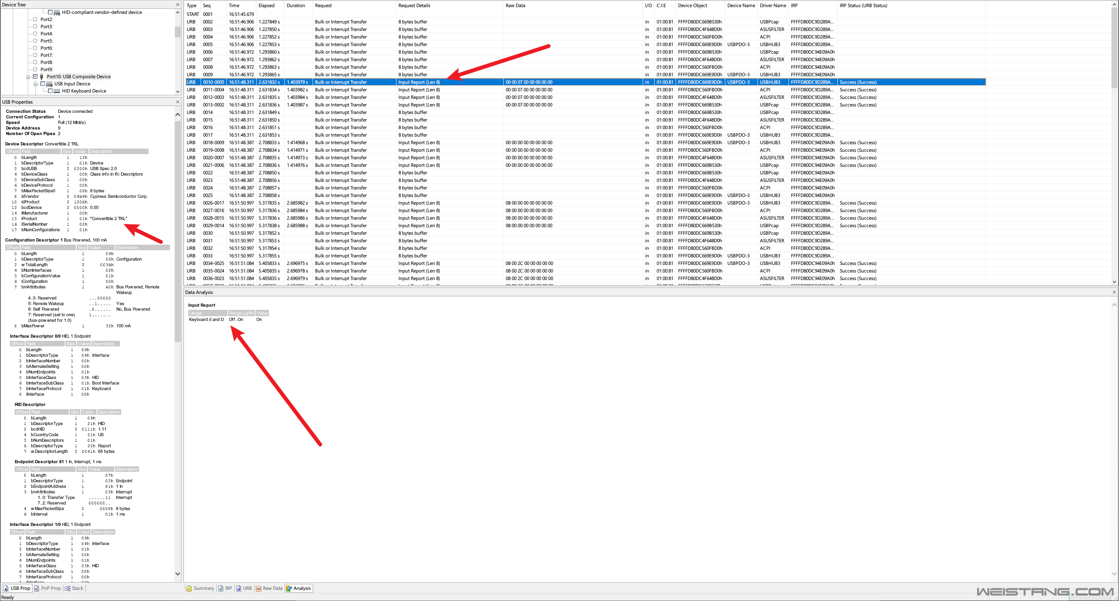Click the Driver Name column header
The width and height of the screenshot is (1119, 601).
[773, 6]
